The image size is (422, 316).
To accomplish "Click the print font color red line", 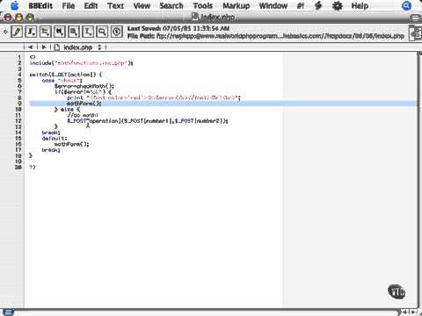I will click(154, 97).
